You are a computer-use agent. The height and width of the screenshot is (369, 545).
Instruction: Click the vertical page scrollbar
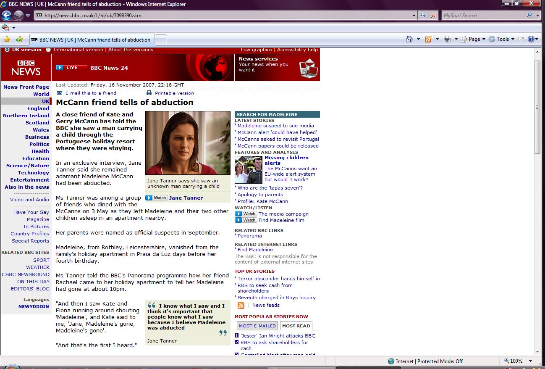537,107
